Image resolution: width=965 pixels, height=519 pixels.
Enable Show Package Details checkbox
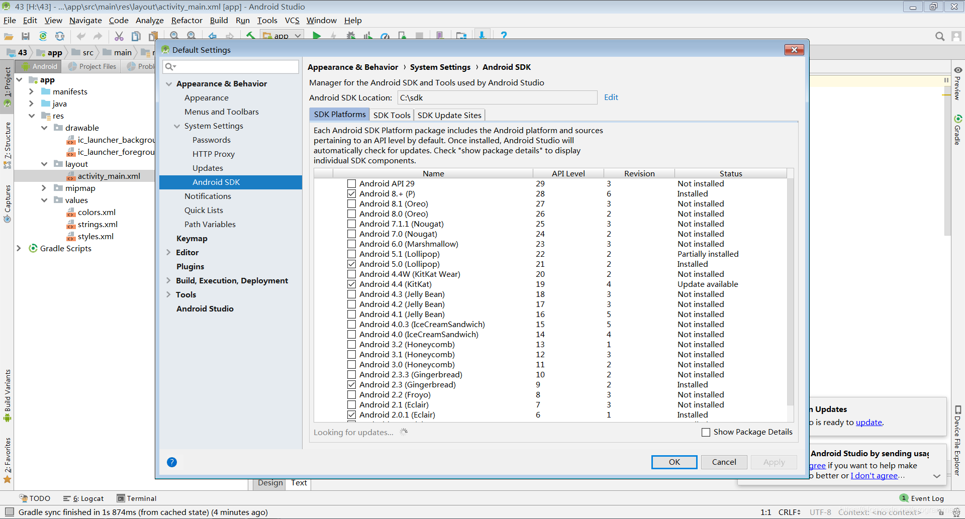[706, 432]
